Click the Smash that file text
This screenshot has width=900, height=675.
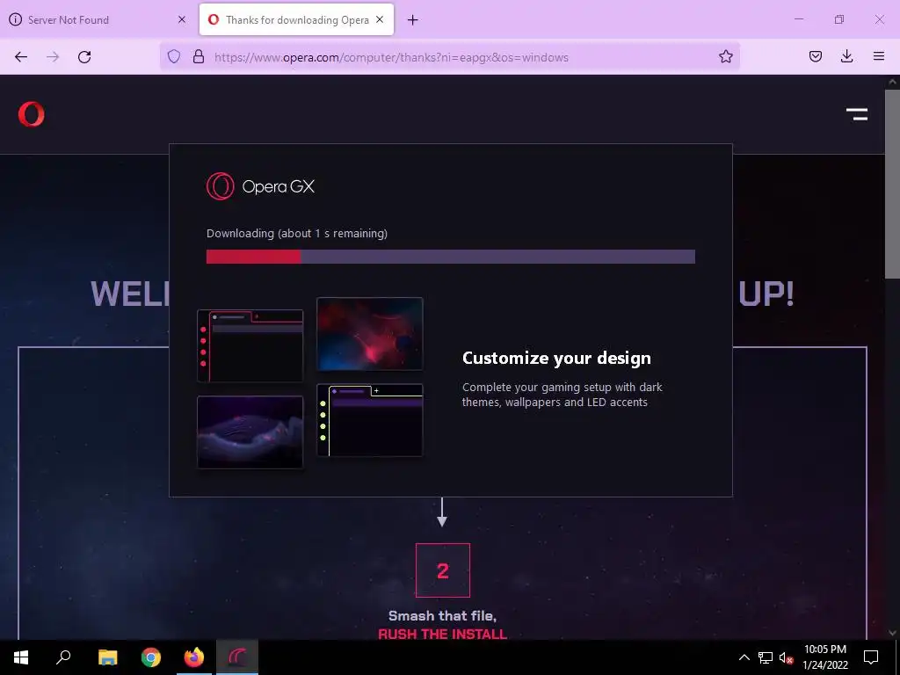pos(443,616)
